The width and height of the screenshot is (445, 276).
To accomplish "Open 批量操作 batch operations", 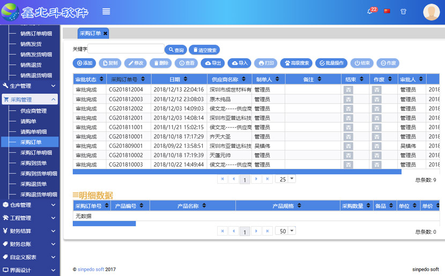I will 331,63.
